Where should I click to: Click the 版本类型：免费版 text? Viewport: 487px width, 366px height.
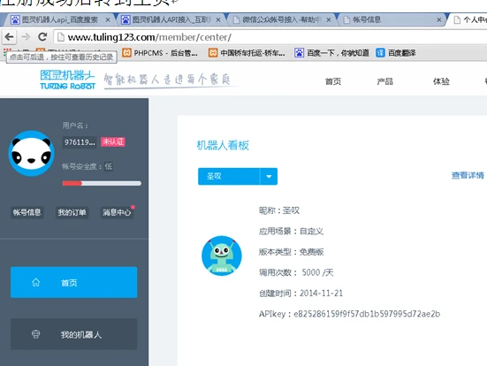[292, 252]
